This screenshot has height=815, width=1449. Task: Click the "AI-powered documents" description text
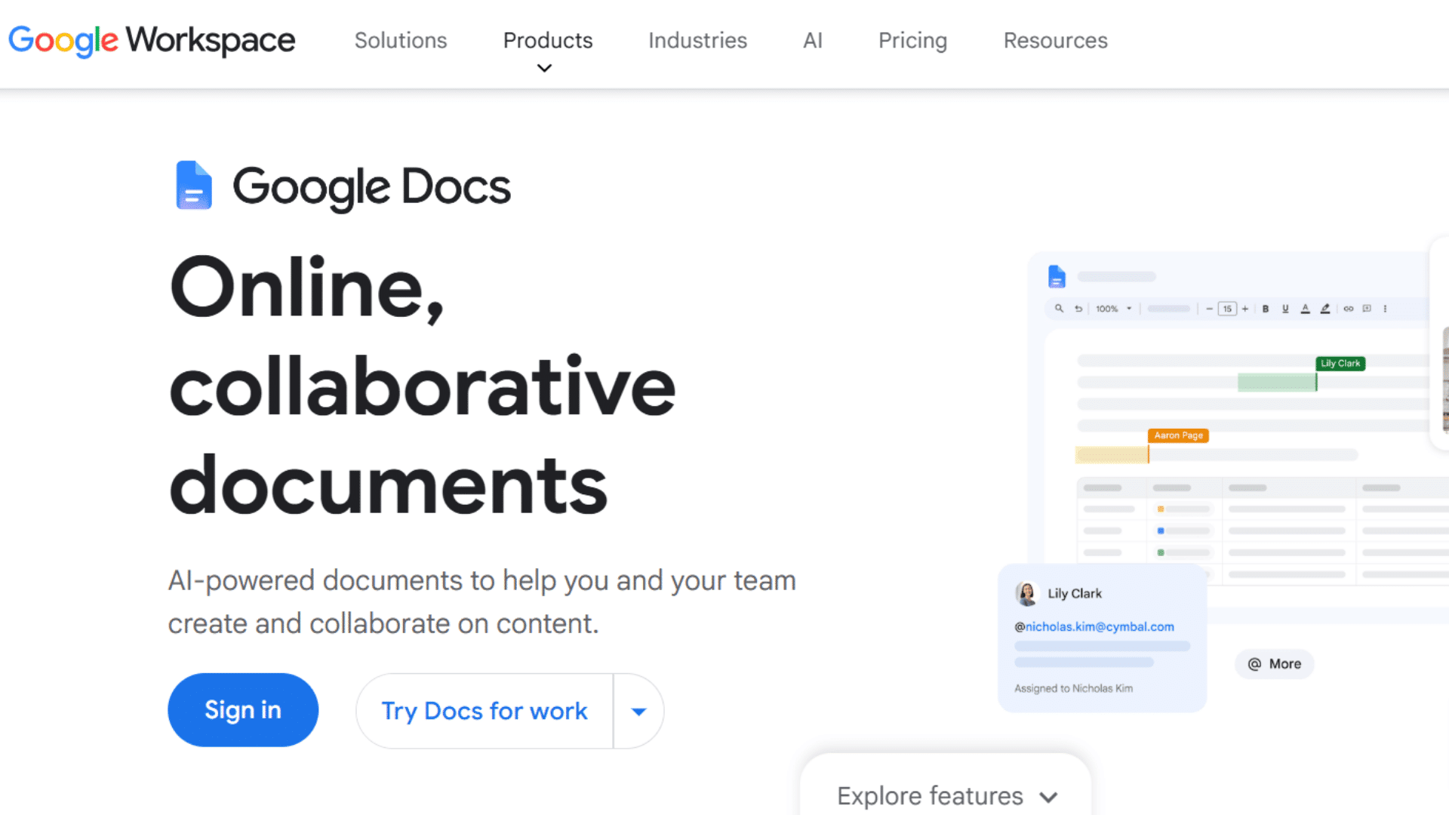(x=481, y=601)
